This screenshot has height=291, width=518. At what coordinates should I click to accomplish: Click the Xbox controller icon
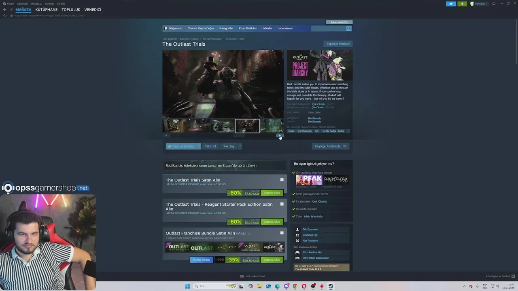297,252
